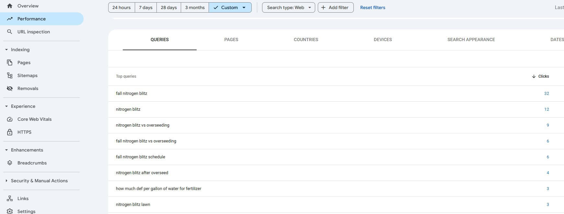The width and height of the screenshot is (564, 214).
Task: Click the clicks value 9
Action: [548, 125]
